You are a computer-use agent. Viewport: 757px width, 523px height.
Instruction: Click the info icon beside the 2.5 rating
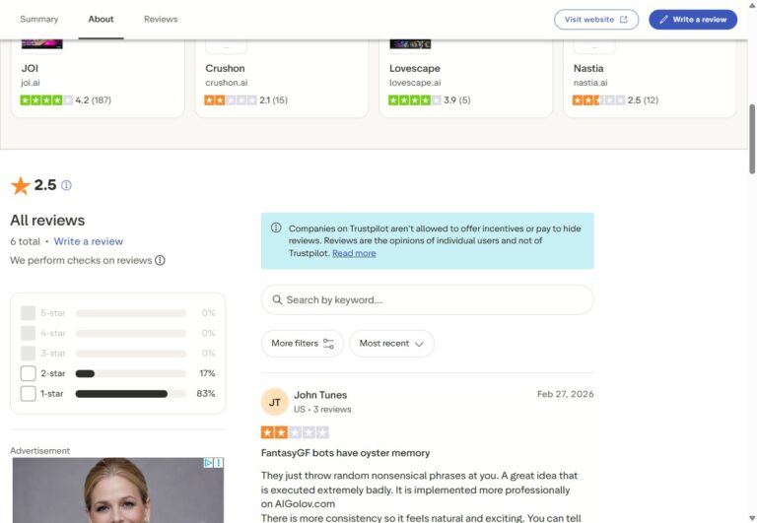(x=67, y=185)
